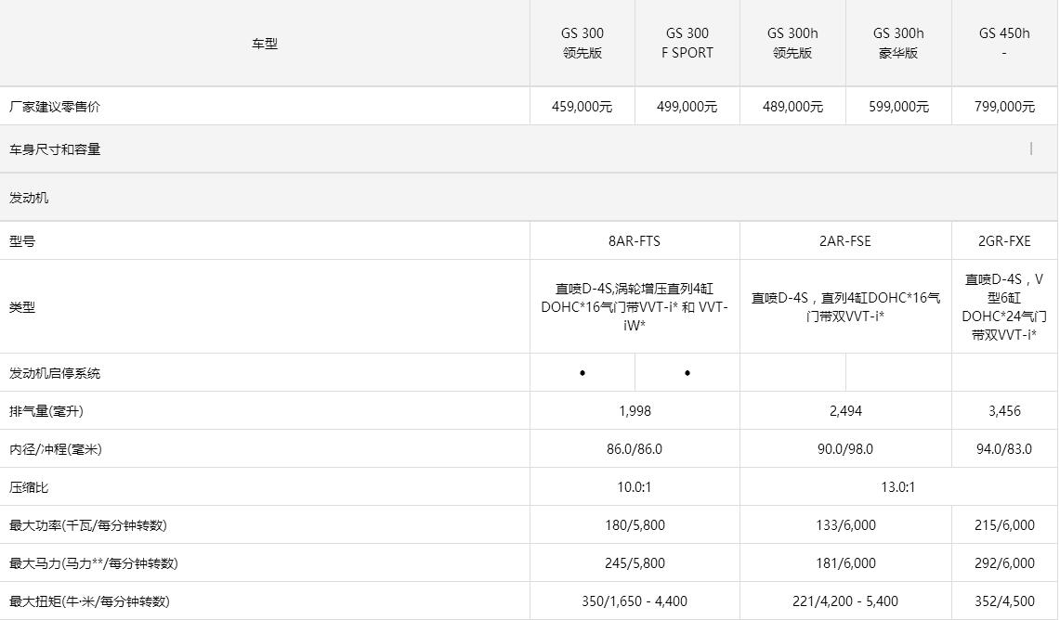1060x620 pixels.
Task: Click the start-stop bullet under GS 300 F SPORT
Action: [687, 373]
